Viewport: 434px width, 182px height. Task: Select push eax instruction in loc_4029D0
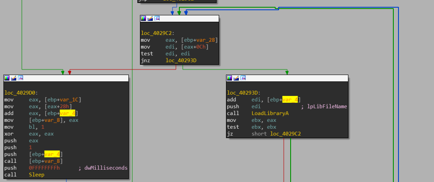(x=21, y=140)
